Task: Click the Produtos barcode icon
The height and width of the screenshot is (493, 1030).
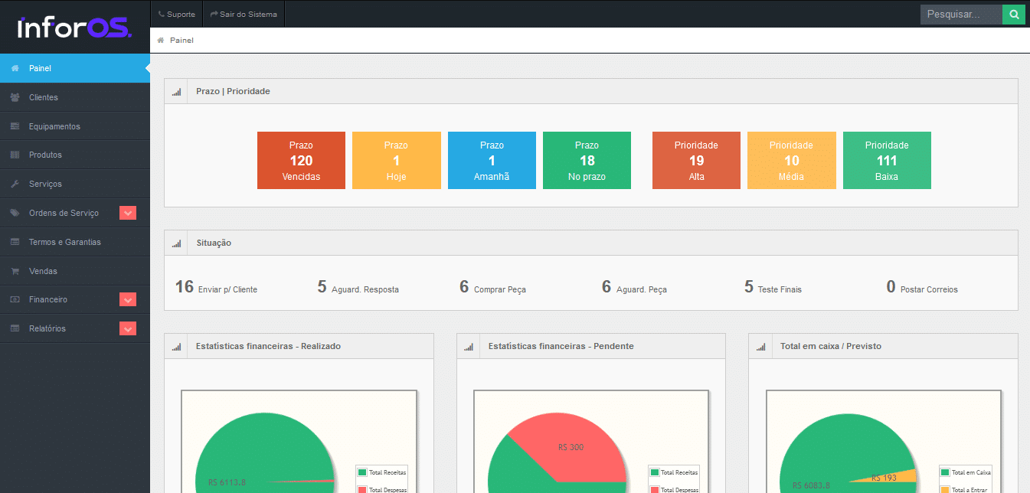Action: click(15, 155)
